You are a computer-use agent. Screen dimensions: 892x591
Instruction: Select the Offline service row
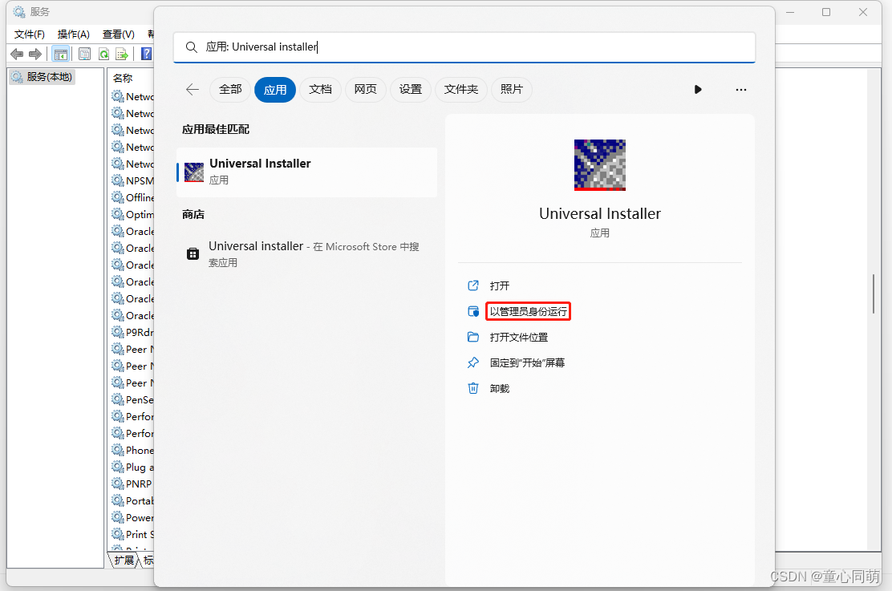pos(132,197)
